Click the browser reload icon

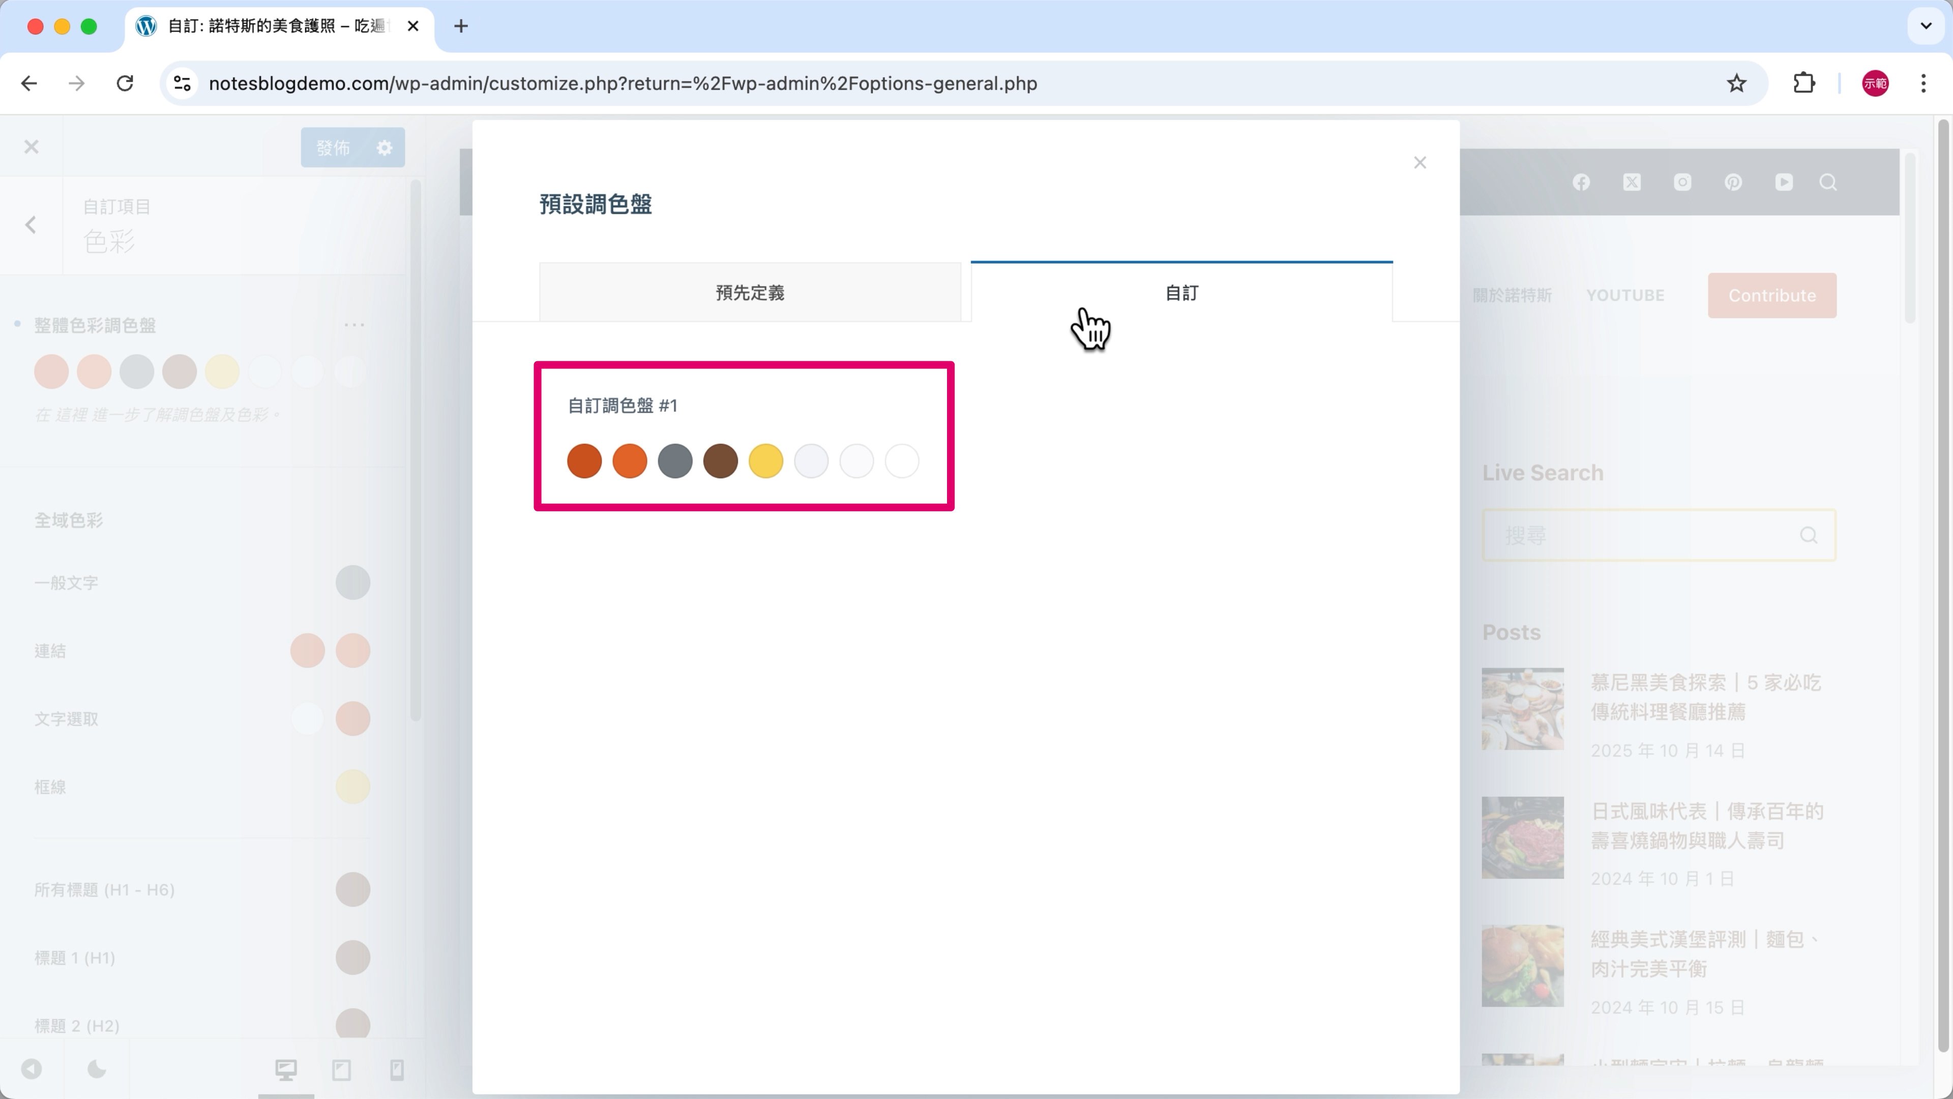pyautogui.click(x=125, y=83)
